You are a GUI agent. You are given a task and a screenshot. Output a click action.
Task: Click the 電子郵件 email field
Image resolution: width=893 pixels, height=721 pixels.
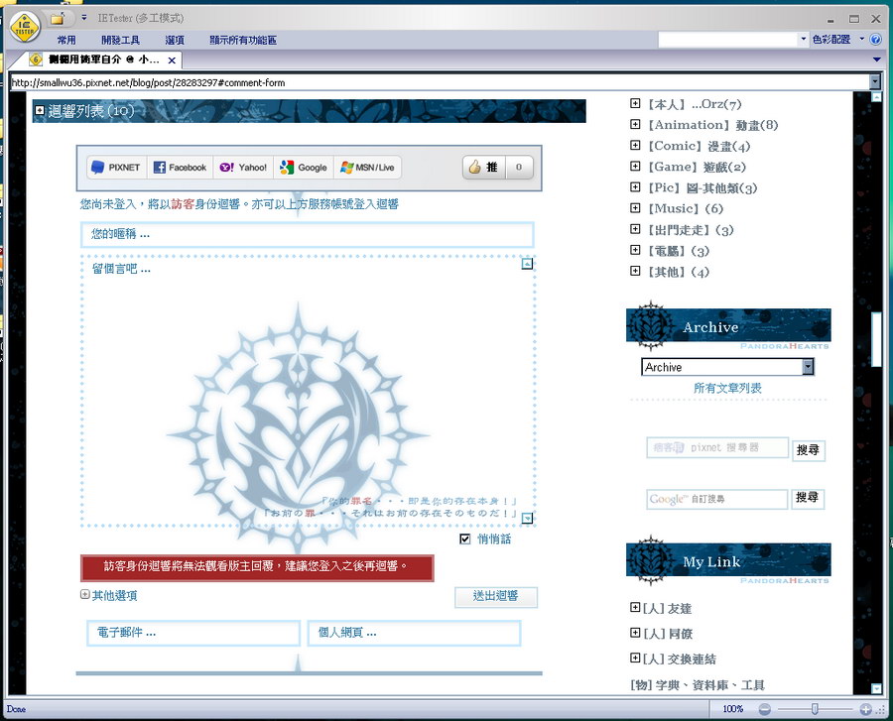coord(193,633)
